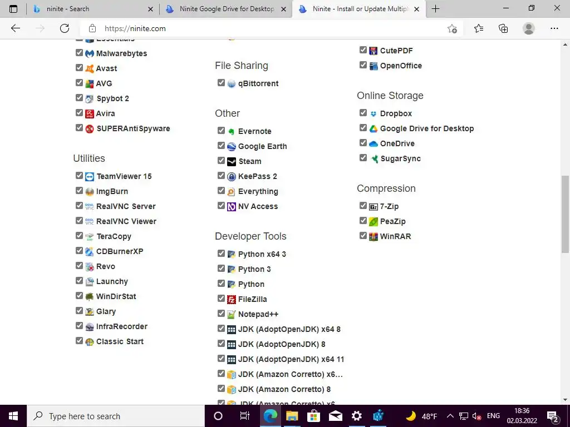Click the Avast app icon
Image resolution: width=570 pixels, height=427 pixels.
coord(90,68)
